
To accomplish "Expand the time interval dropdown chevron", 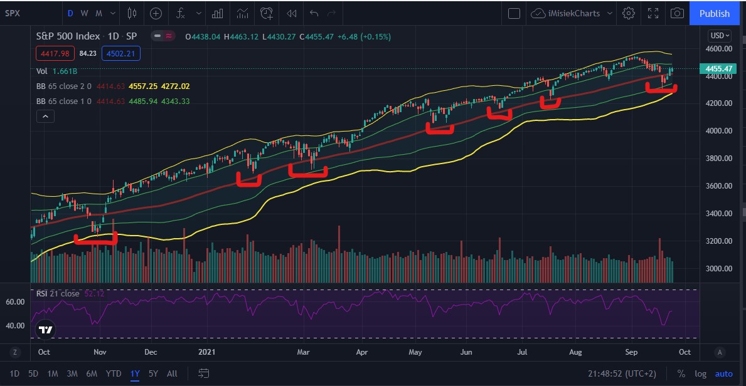I will click(x=113, y=13).
